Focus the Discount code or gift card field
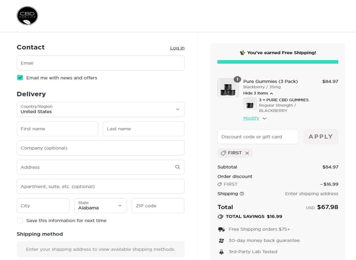This screenshot has height=260, width=356. 258,137
